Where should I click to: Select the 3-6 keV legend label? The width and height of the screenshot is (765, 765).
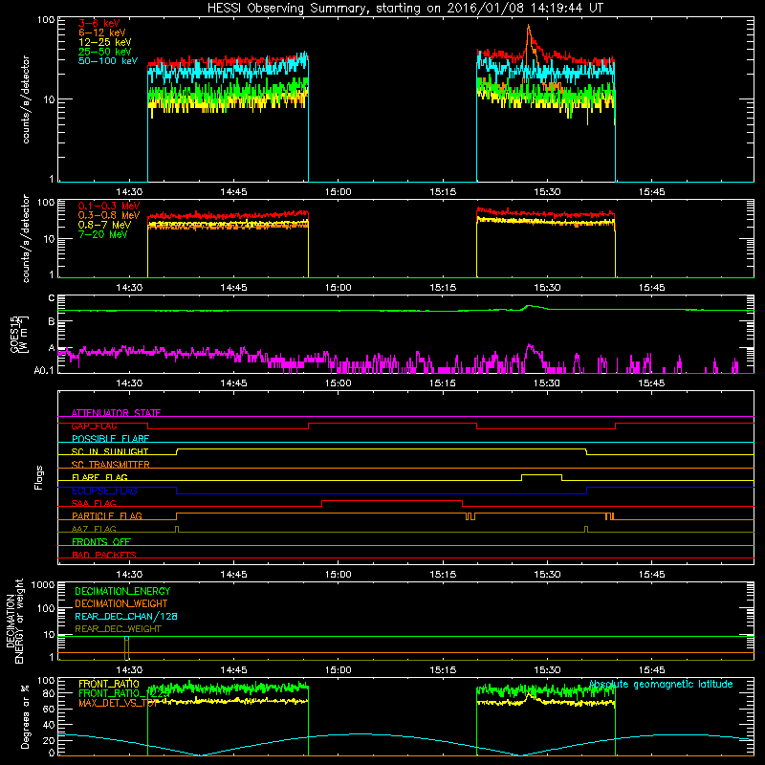(98, 23)
